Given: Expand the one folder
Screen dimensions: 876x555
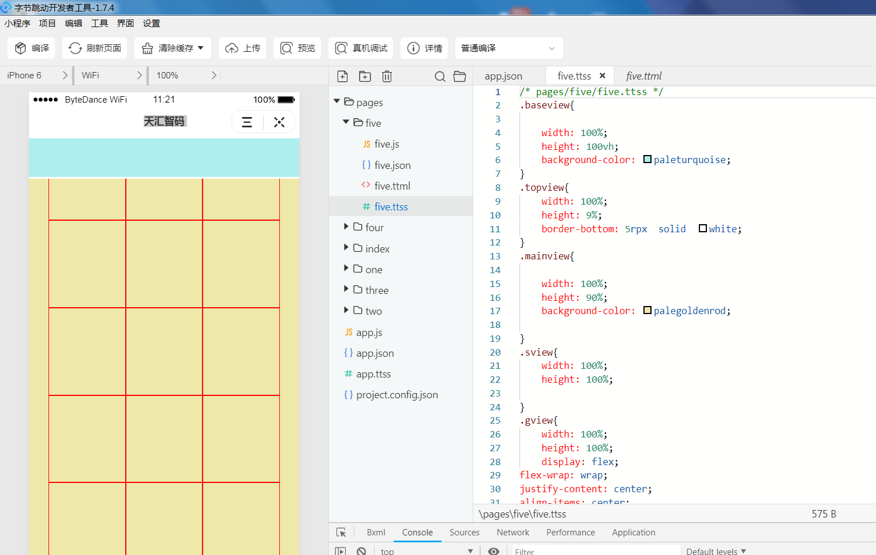Looking at the screenshot, I should [x=346, y=269].
